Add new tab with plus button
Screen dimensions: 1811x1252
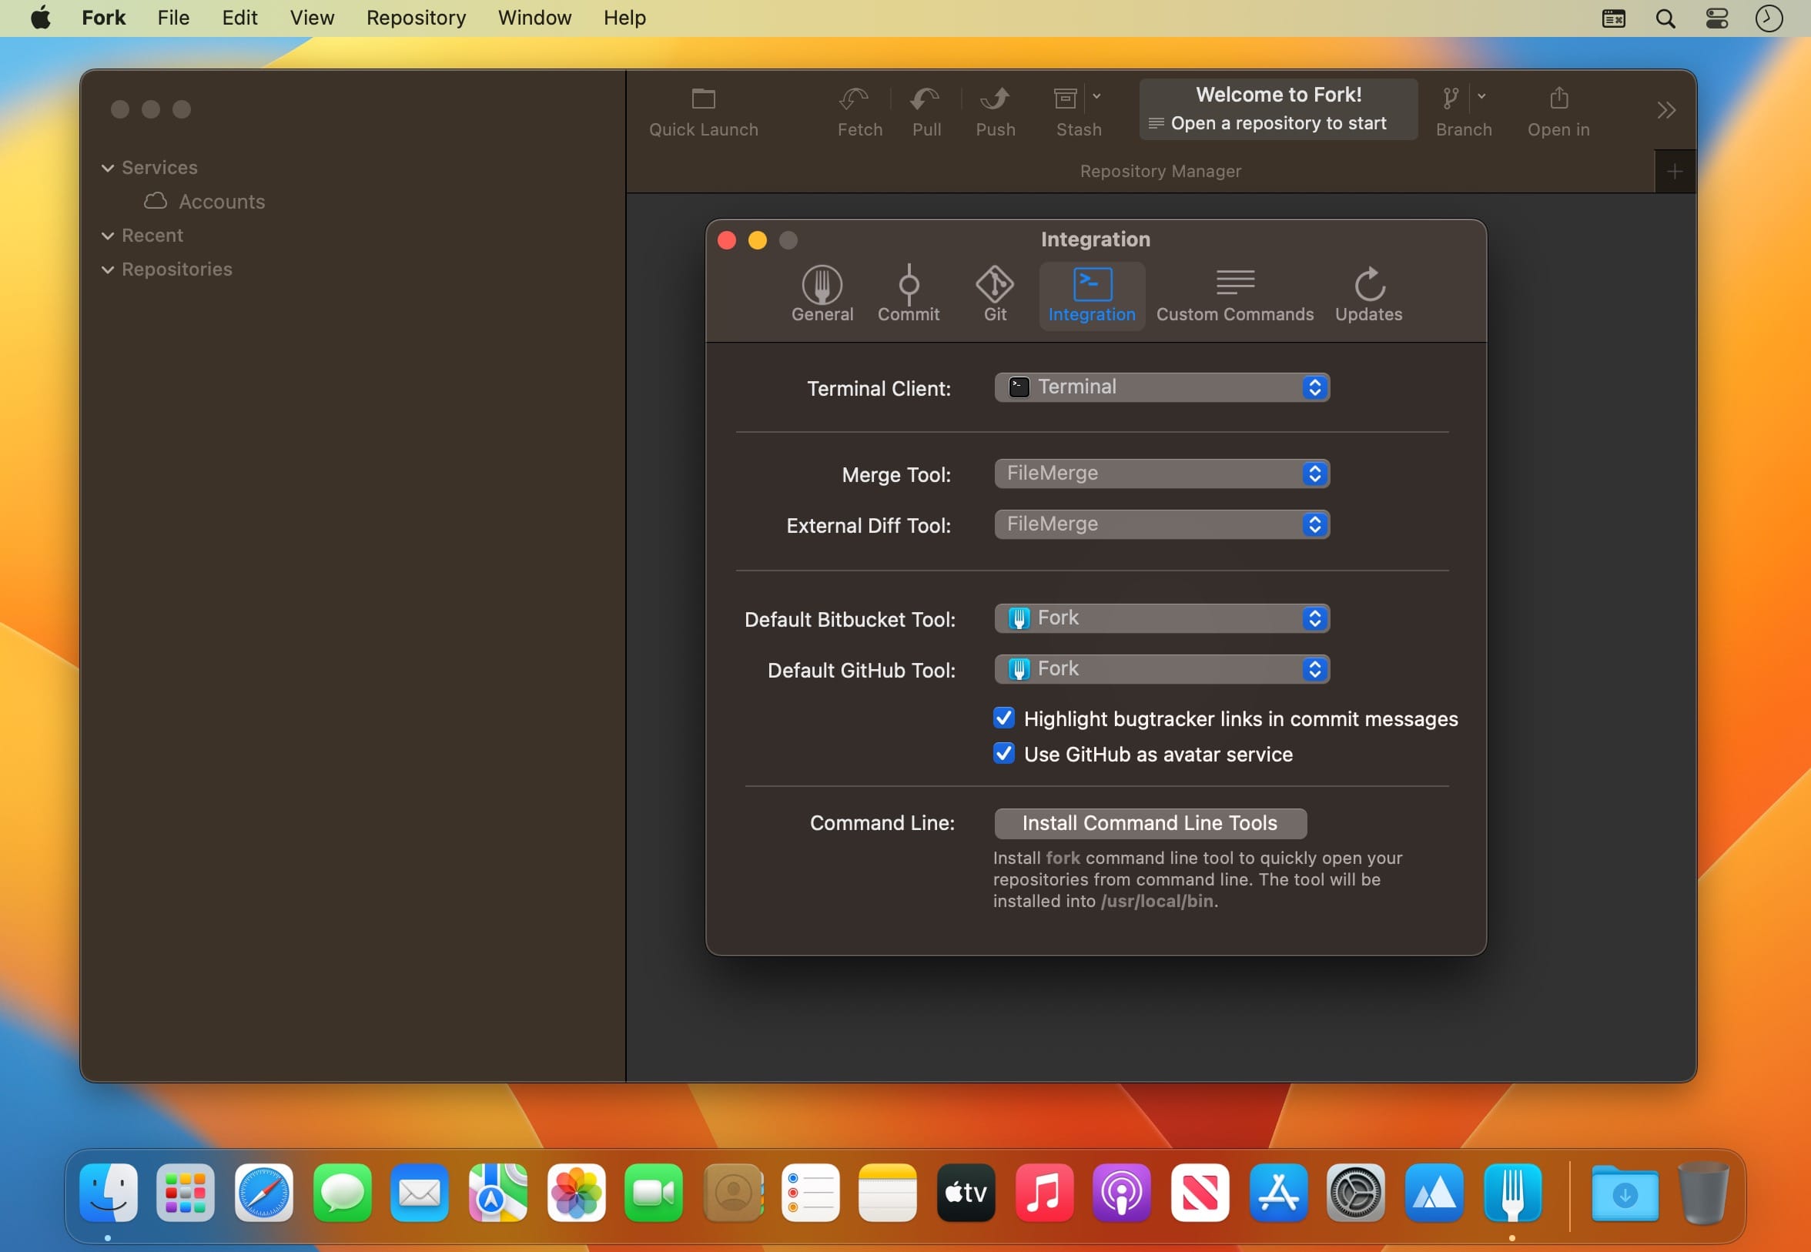1674,171
